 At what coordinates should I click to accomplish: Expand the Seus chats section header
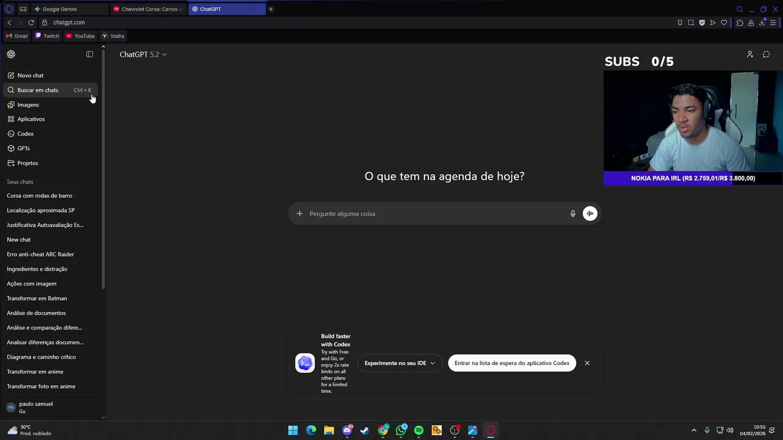(x=20, y=182)
